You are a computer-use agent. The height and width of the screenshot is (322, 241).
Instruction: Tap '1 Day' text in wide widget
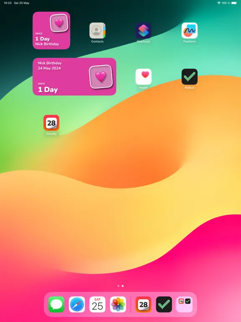click(48, 90)
